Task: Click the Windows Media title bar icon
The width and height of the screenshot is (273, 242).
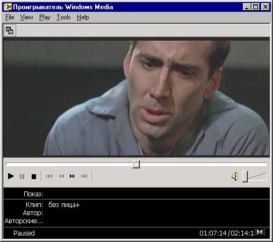Action: (x=8, y=7)
